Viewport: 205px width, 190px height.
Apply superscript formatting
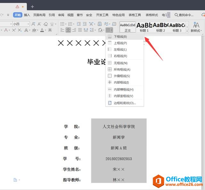point(14,30)
